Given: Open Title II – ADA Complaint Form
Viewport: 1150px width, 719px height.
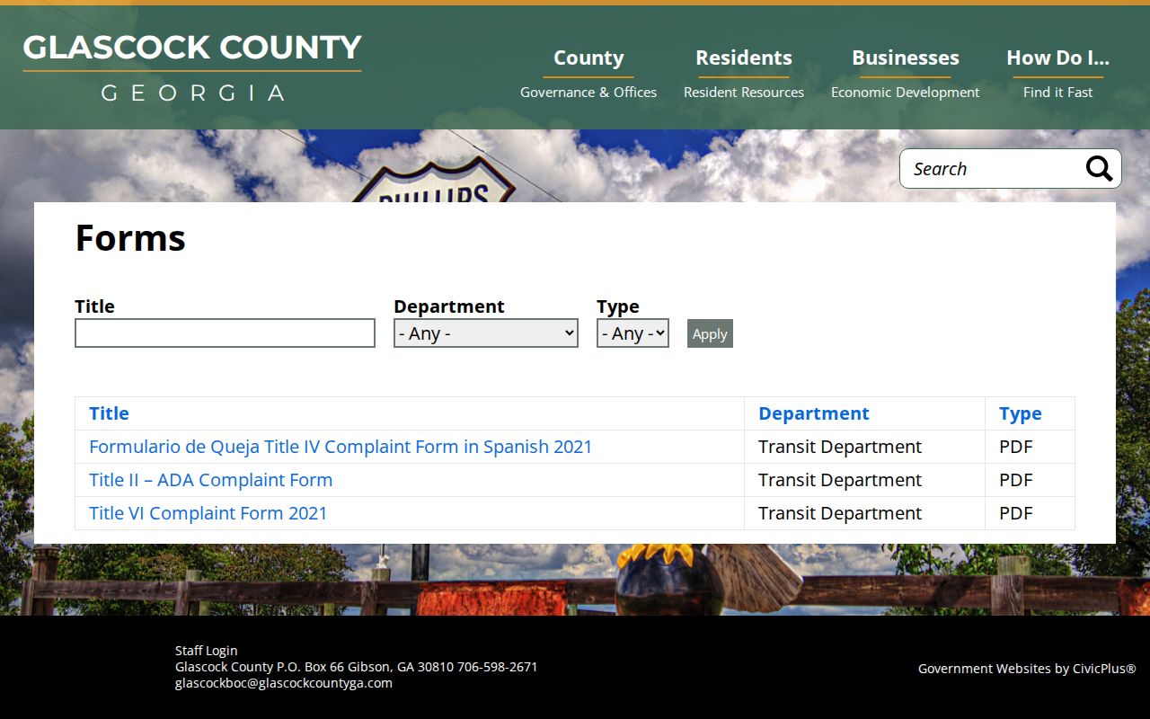Looking at the screenshot, I should pos(211,480).
